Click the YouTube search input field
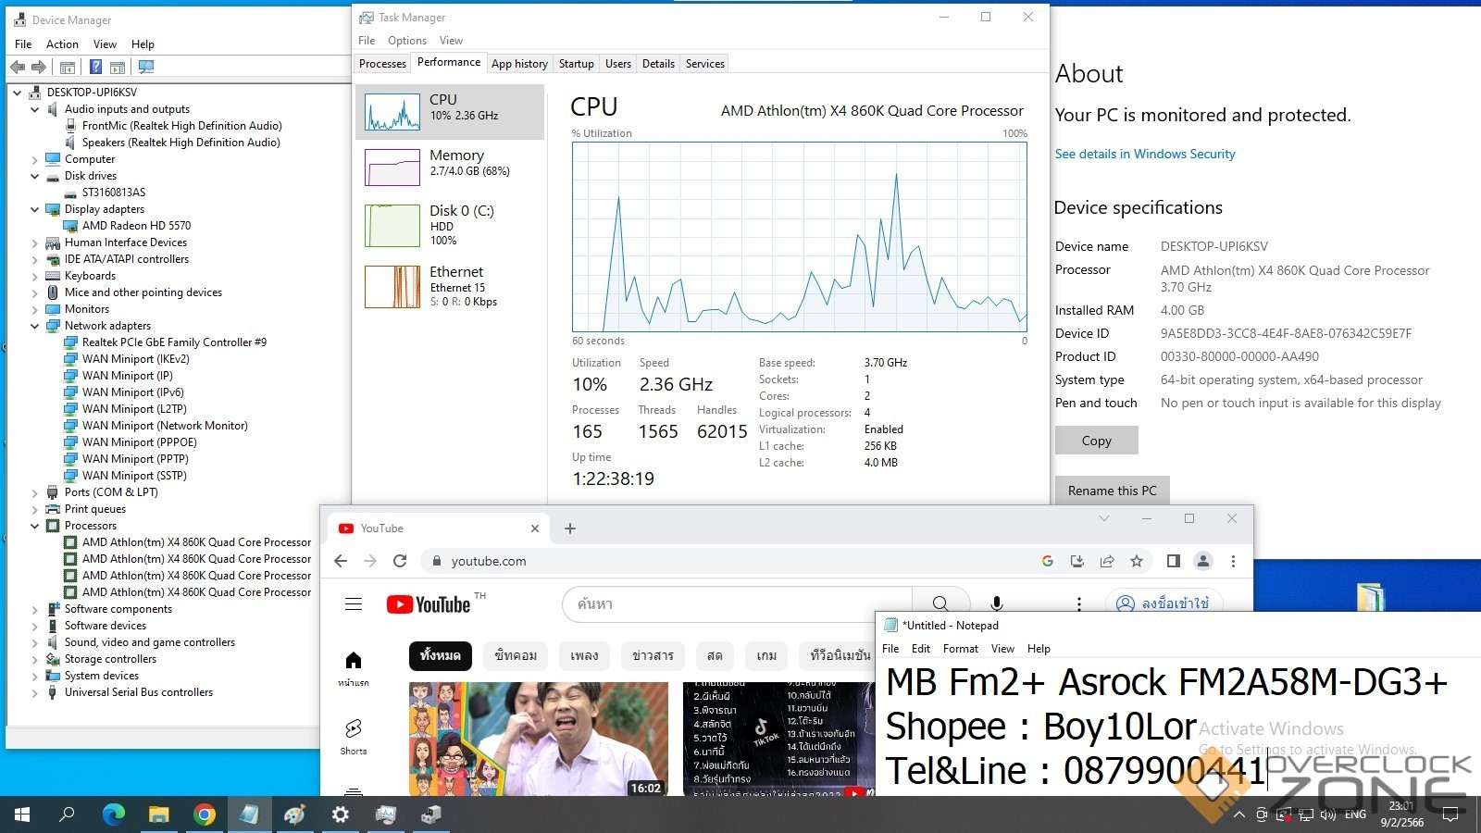Screen dimensions: 1481x833 coord(736,604)
